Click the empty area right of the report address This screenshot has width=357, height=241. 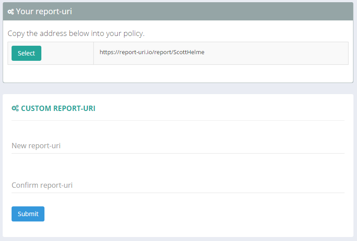coord(276,53)
